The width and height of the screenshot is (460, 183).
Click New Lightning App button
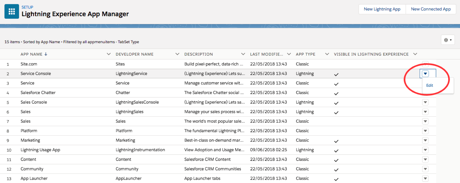point(382,9)
